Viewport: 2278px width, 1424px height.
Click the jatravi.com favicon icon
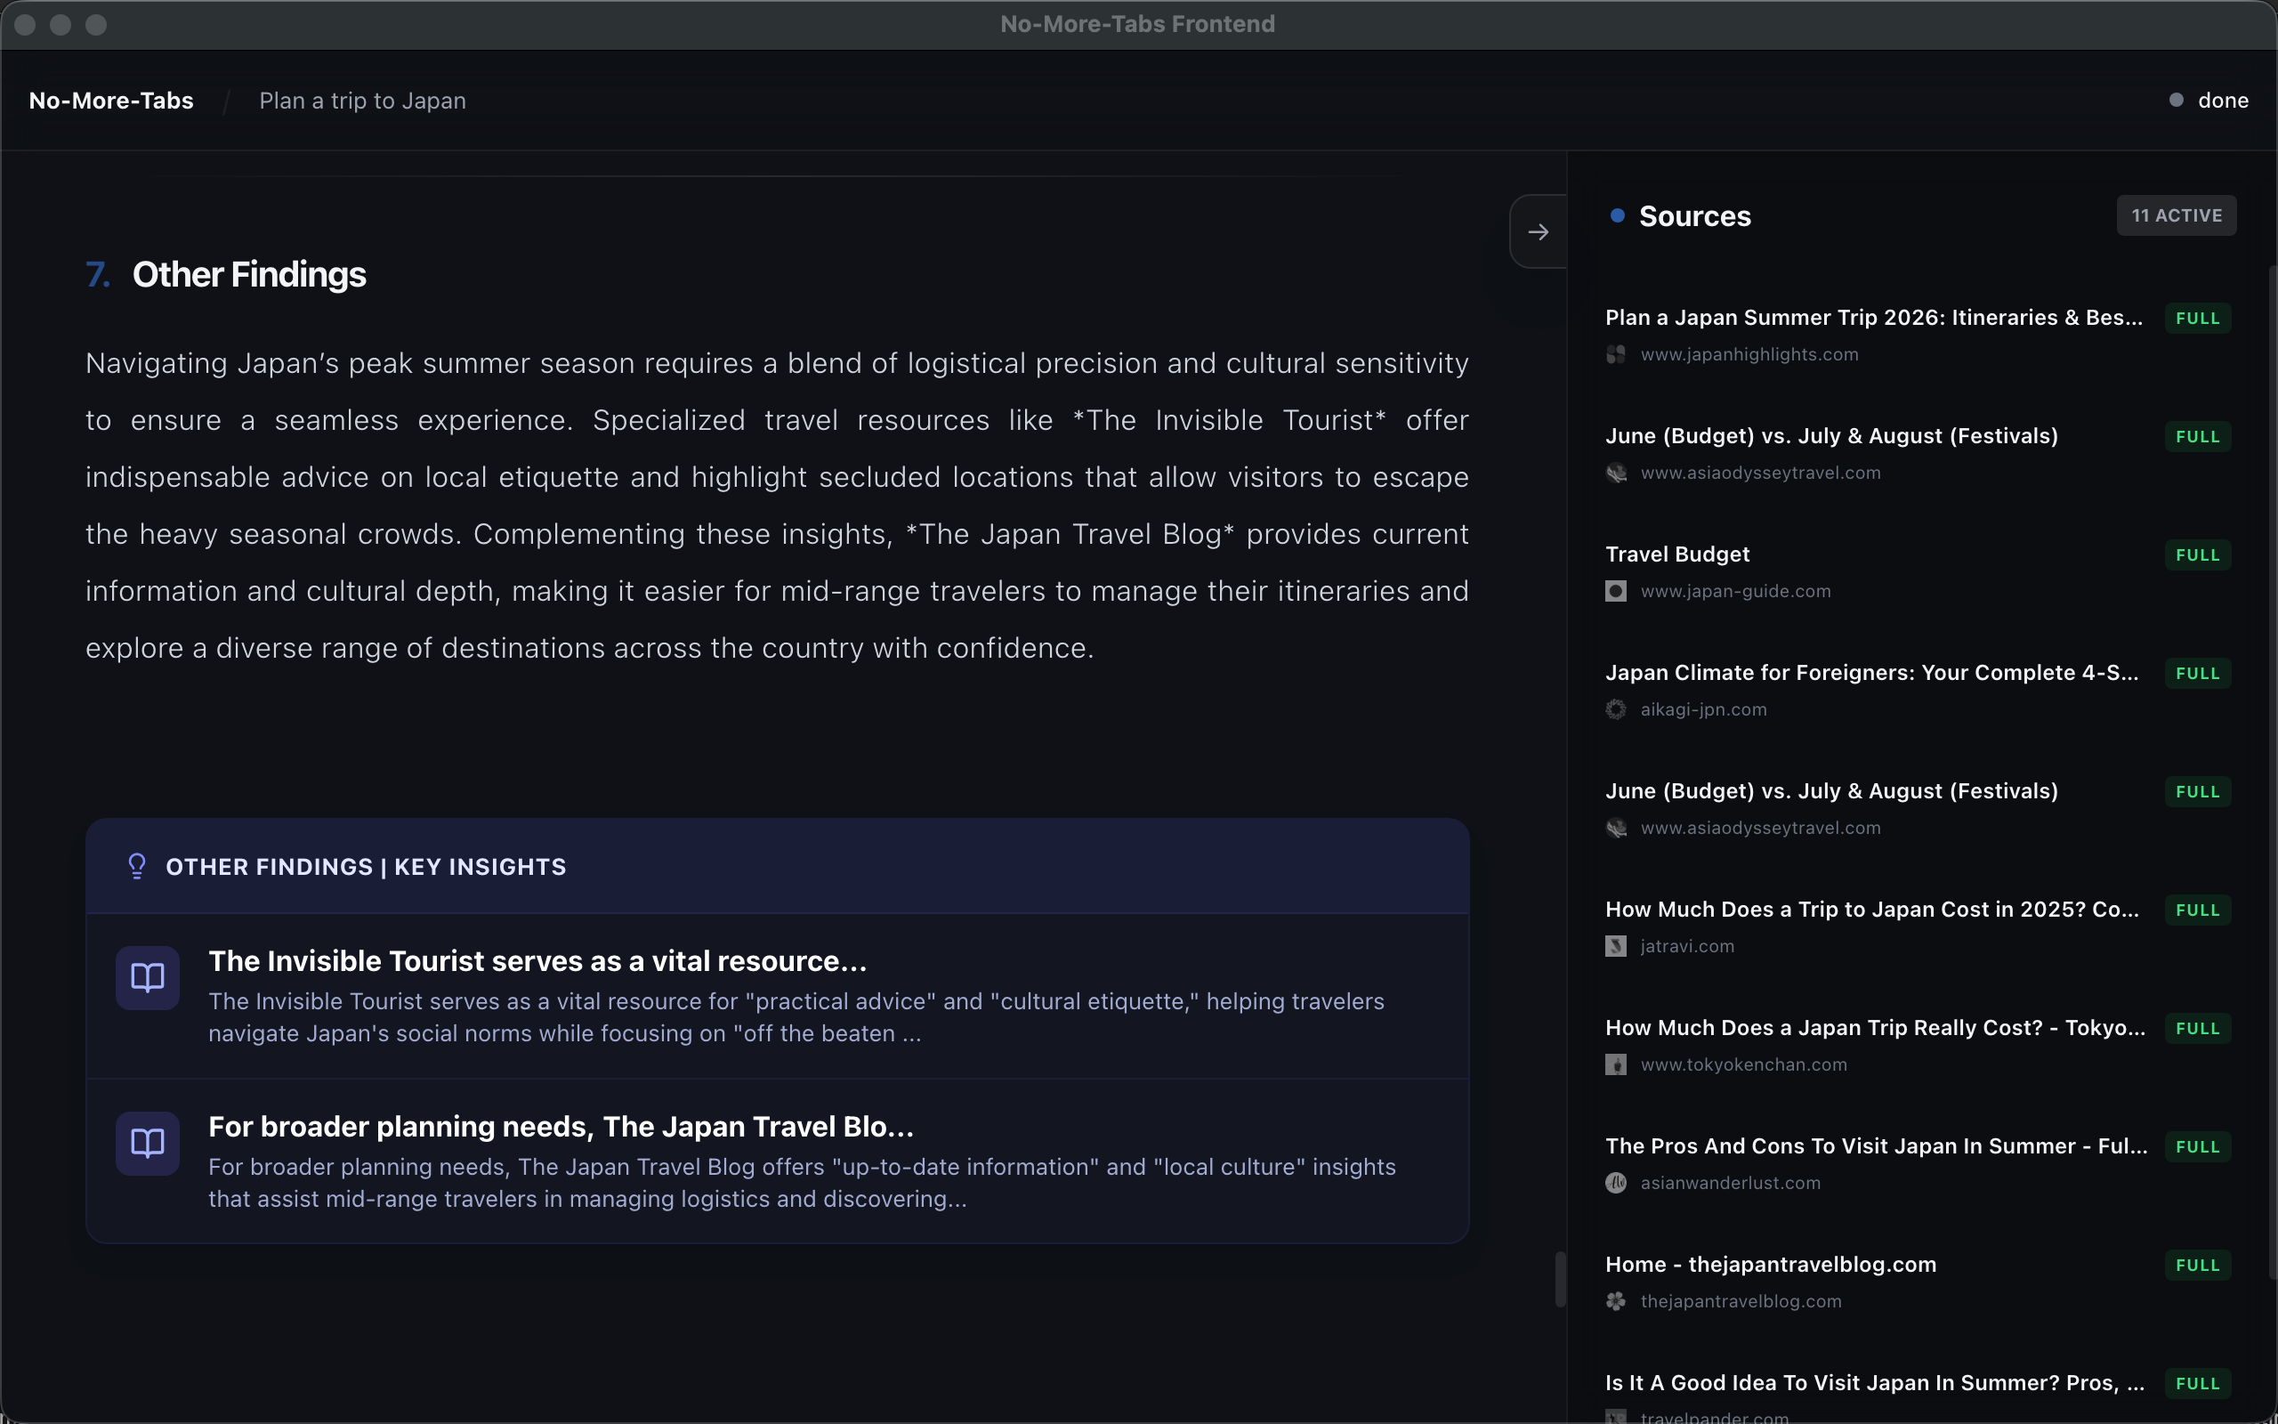pyautogui.click(x=1615, y=946)
